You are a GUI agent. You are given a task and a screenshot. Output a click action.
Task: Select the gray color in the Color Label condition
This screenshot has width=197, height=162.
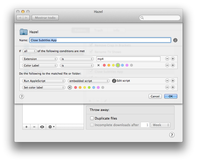pos(132,65)
